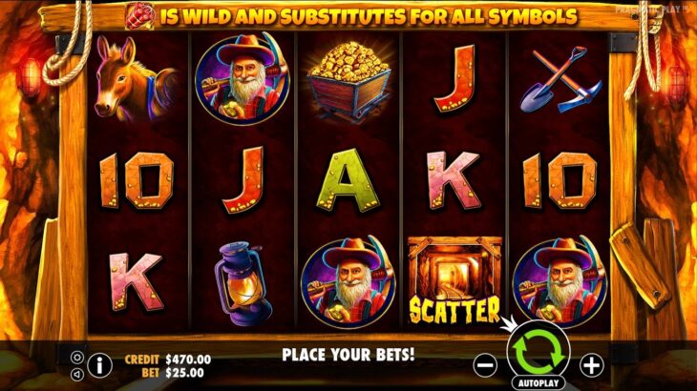
Task: Click the pink K on reel four
Action: coord(454,180)
